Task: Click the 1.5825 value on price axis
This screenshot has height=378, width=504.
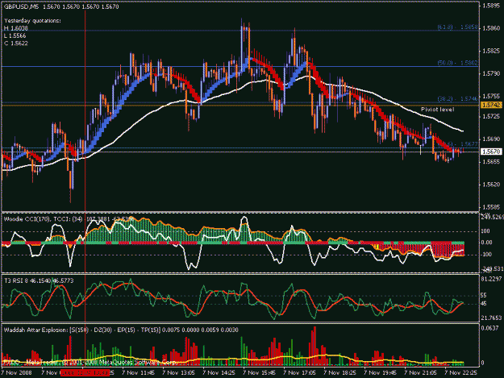Action: tap(491, 51)
